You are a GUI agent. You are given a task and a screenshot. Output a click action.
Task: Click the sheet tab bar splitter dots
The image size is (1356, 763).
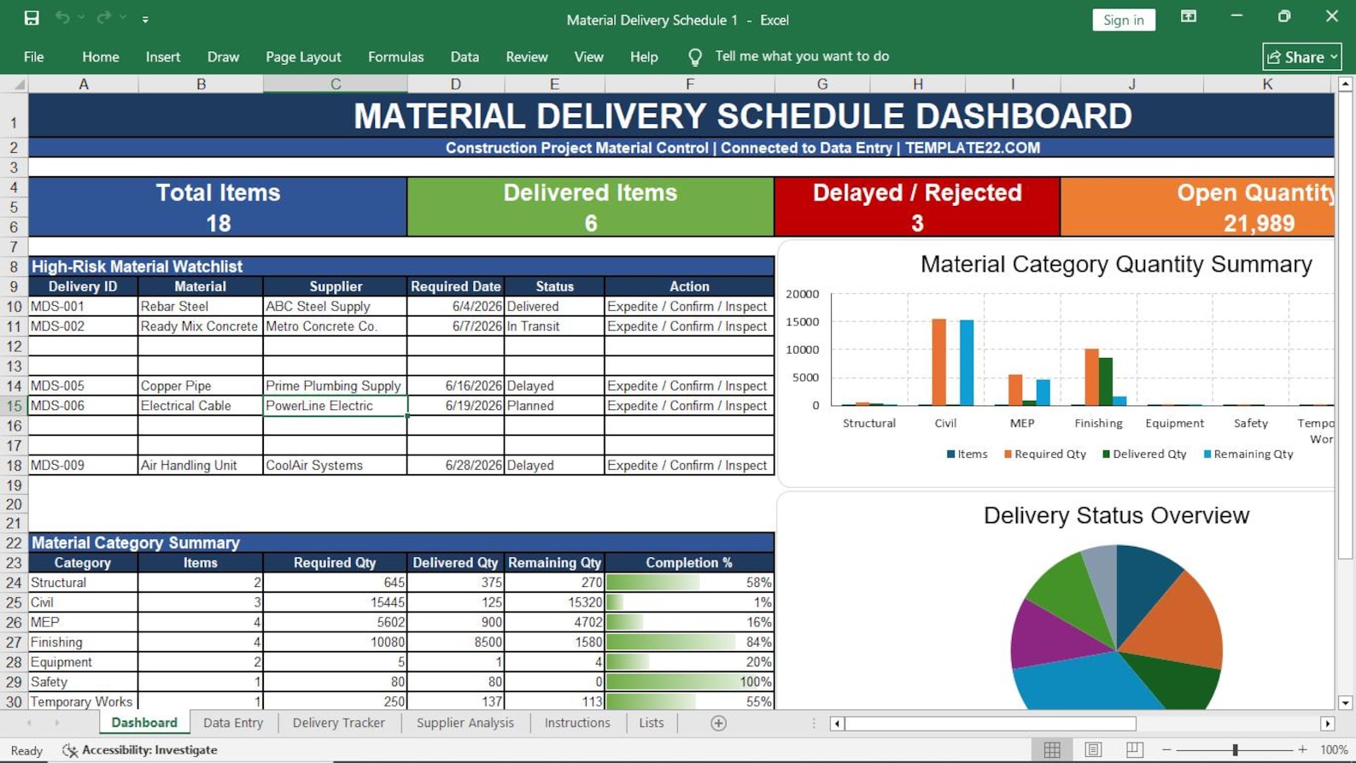click(x=813, y=724)
